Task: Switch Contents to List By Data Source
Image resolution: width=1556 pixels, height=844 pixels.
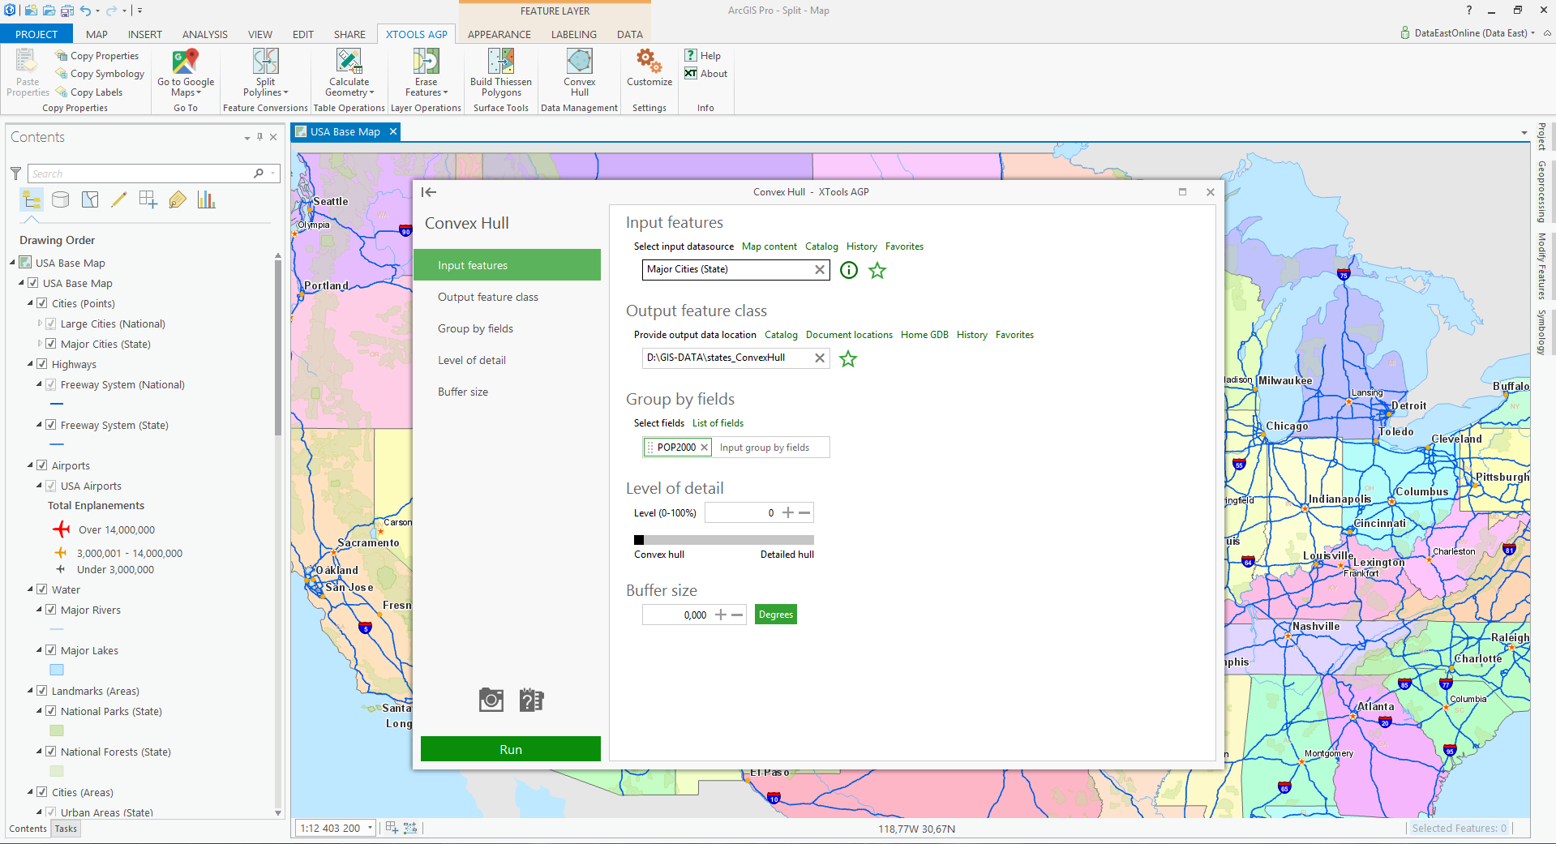Action: pyautogui.click(x=61, y=199)
